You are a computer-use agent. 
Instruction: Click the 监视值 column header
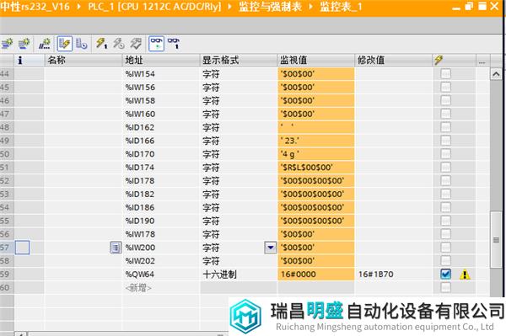pyautogui.click(x=316, y=61)
